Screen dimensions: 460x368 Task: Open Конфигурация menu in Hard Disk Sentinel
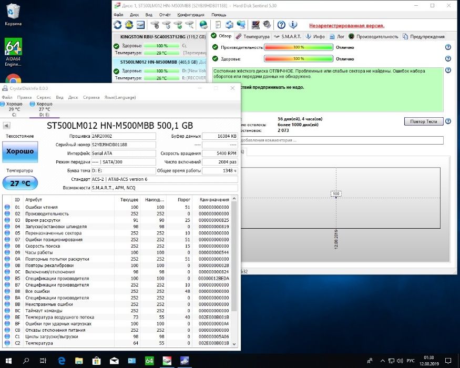tap(191, 15)
